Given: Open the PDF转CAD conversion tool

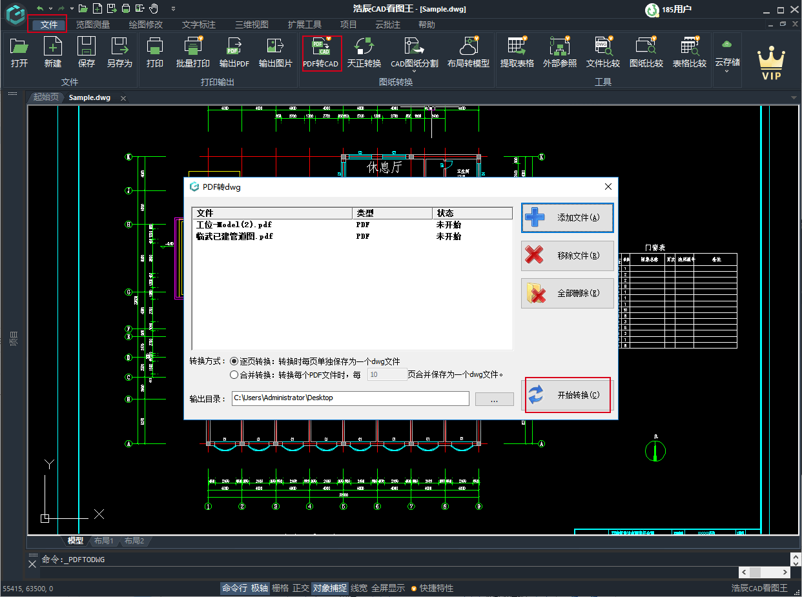Looking at the screenshot, I should (321, 53).
